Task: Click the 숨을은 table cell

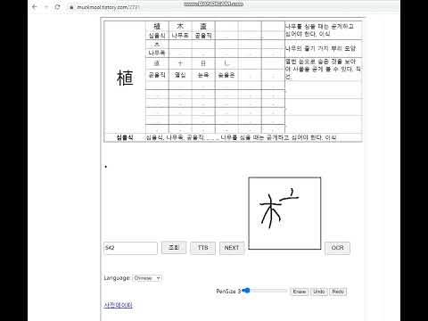Action: [226, 75]
